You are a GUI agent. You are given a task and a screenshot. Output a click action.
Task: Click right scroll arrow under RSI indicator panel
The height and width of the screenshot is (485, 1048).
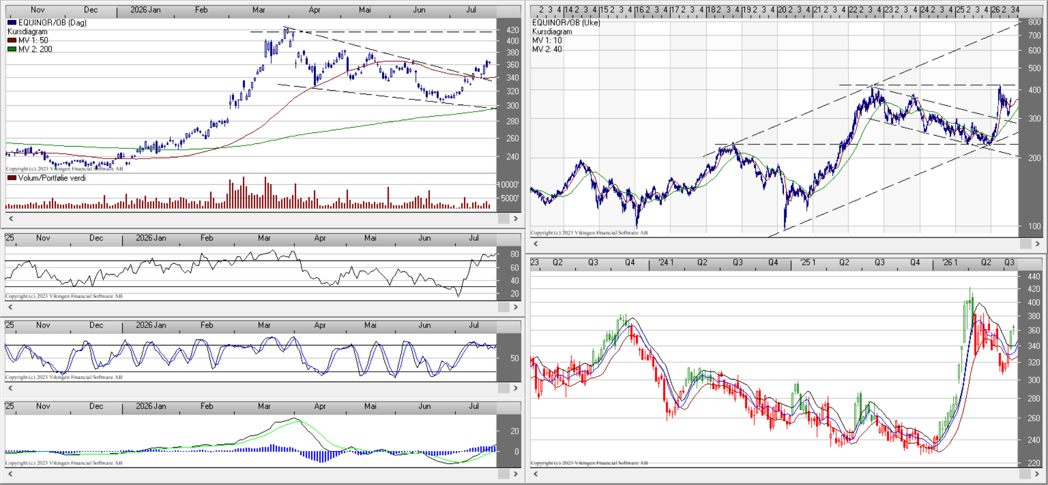click(515, 307)
